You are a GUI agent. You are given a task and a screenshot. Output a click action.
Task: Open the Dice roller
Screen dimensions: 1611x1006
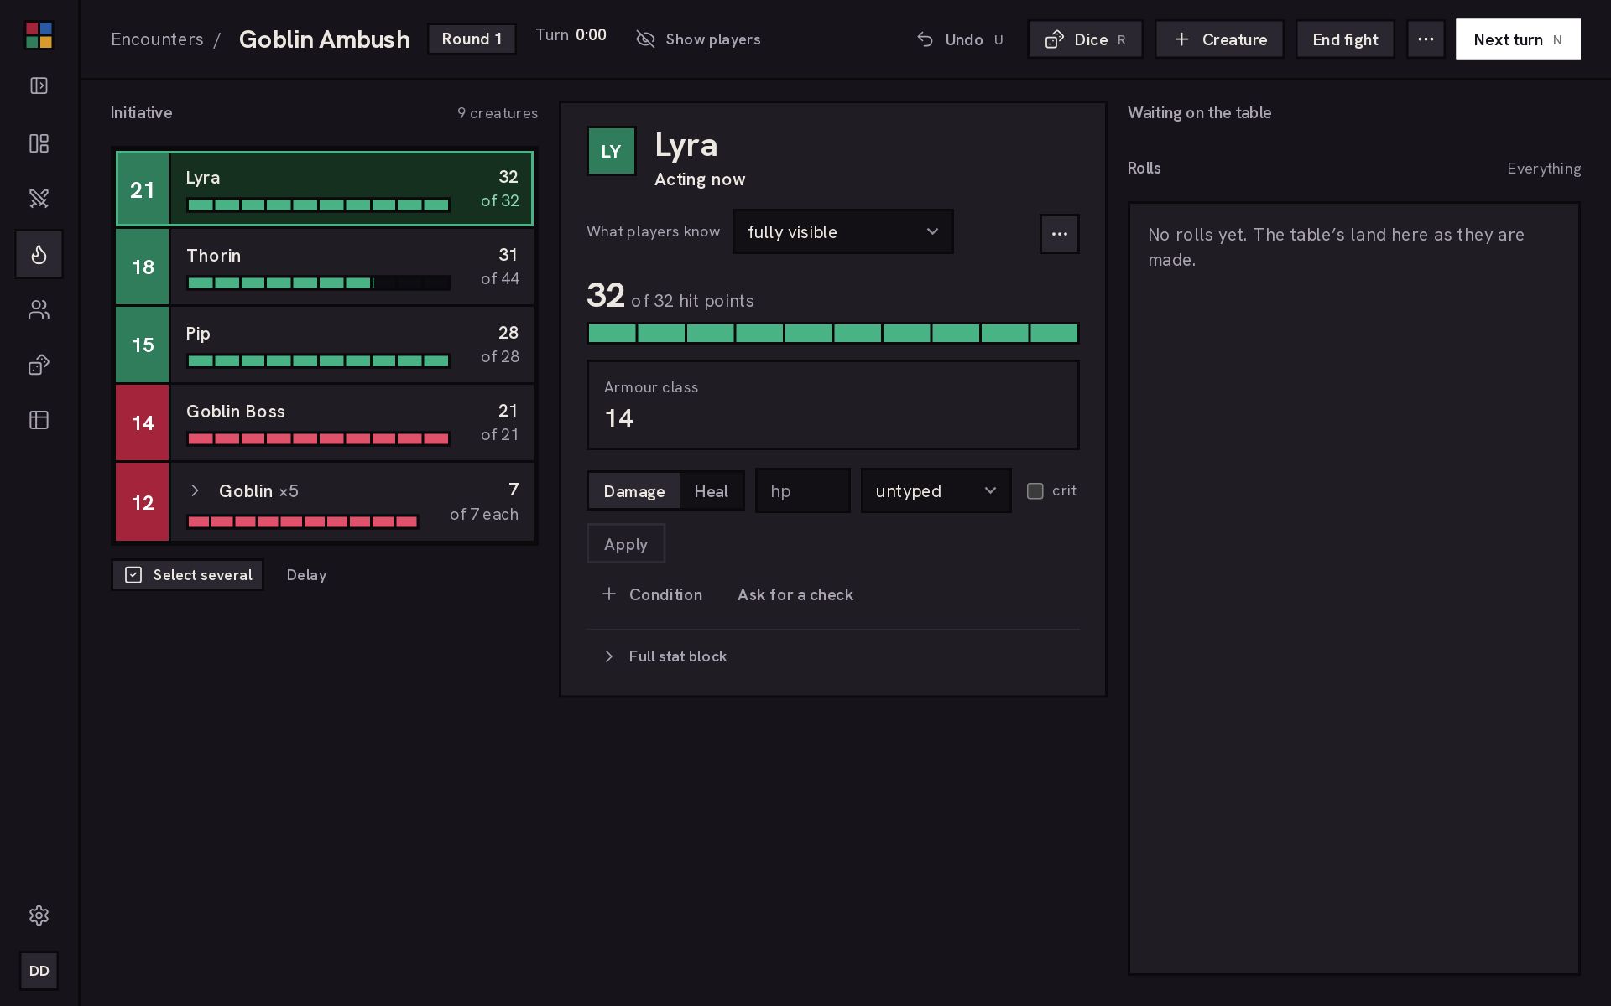pyautogui.click(x=1085, y=39)
